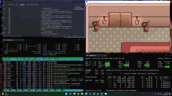The image size is (172, 96).
Task: Open taskbar Search
Action: point(70,94)
